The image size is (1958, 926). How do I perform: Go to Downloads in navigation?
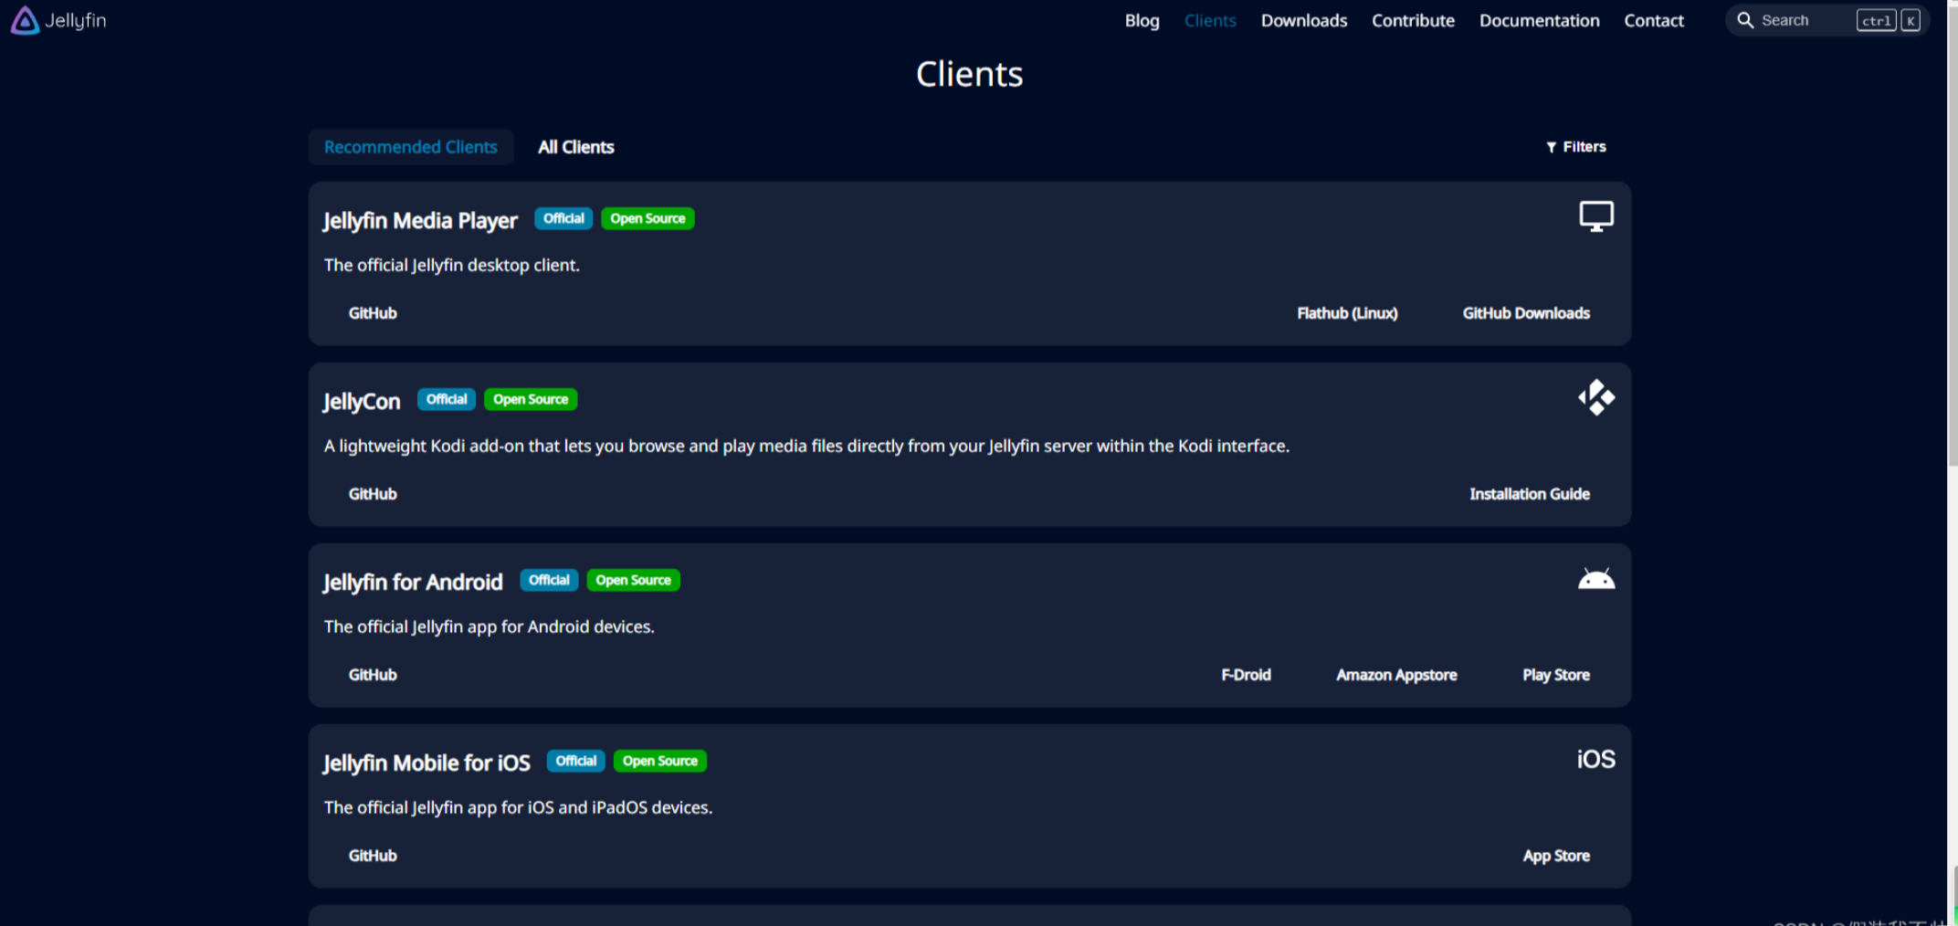(1303, 20)
